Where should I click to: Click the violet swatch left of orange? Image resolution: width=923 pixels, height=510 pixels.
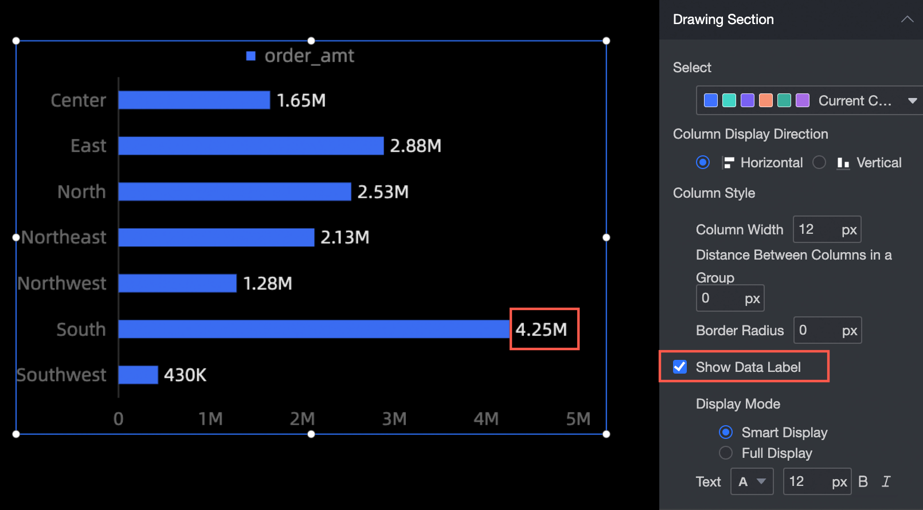click(748, 100)
